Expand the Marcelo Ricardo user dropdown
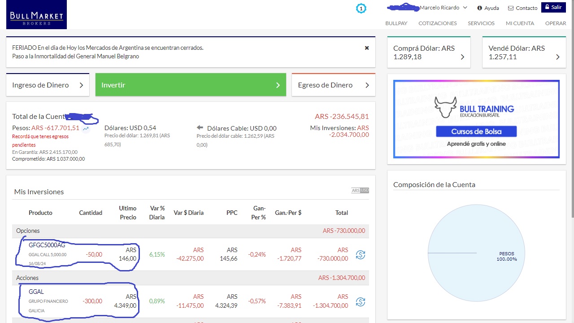Image resolution: width=574 pixels, height=323 pixels. (x=465, y=8)
